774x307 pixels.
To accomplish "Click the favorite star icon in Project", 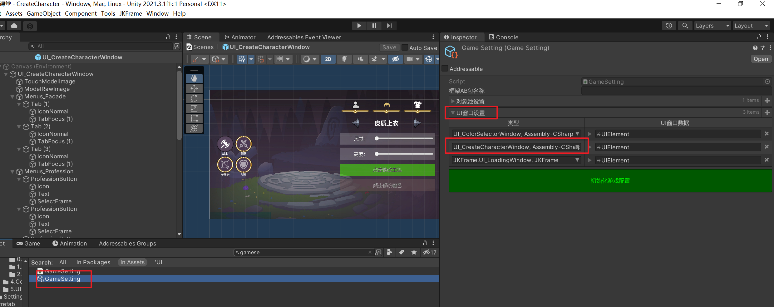I will pyautogui.click(x=414, y=252).
